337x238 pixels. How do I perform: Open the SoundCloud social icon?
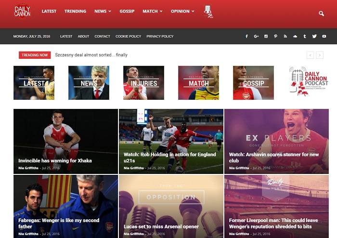(295, 36)
